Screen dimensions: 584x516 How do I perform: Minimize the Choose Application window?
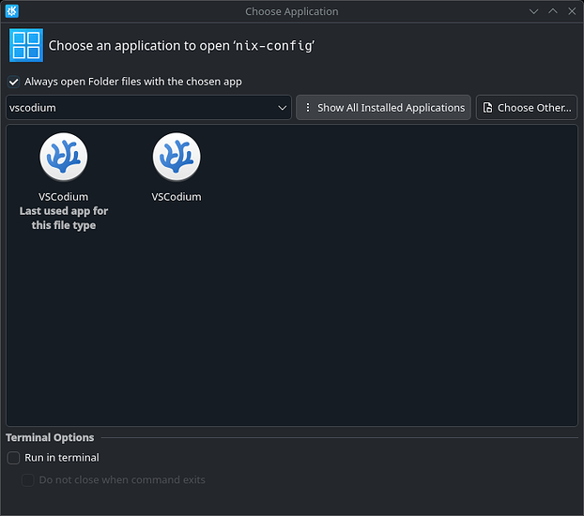click(x=533, y=11)
